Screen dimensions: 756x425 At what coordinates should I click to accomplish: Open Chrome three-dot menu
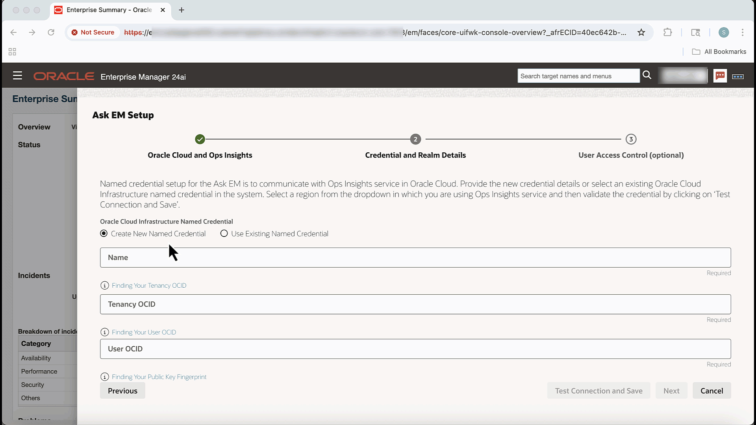[743, 33]
